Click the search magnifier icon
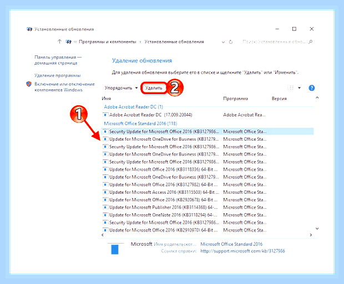Viewport: 344px width, 284px height. [311, 42]
